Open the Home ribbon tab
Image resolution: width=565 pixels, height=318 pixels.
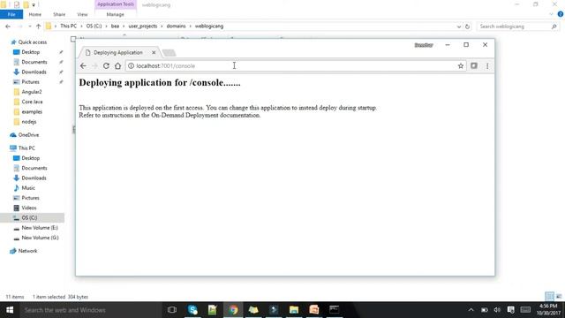[x=35, y=14]
